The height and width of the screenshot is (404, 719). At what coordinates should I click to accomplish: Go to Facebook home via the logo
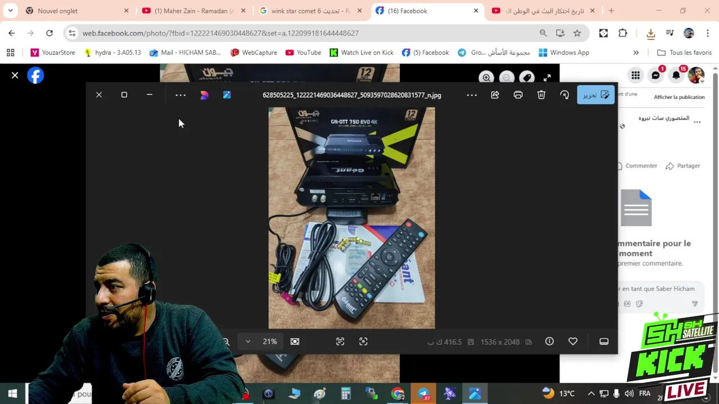pyautogui.click(x=35, y=75)
